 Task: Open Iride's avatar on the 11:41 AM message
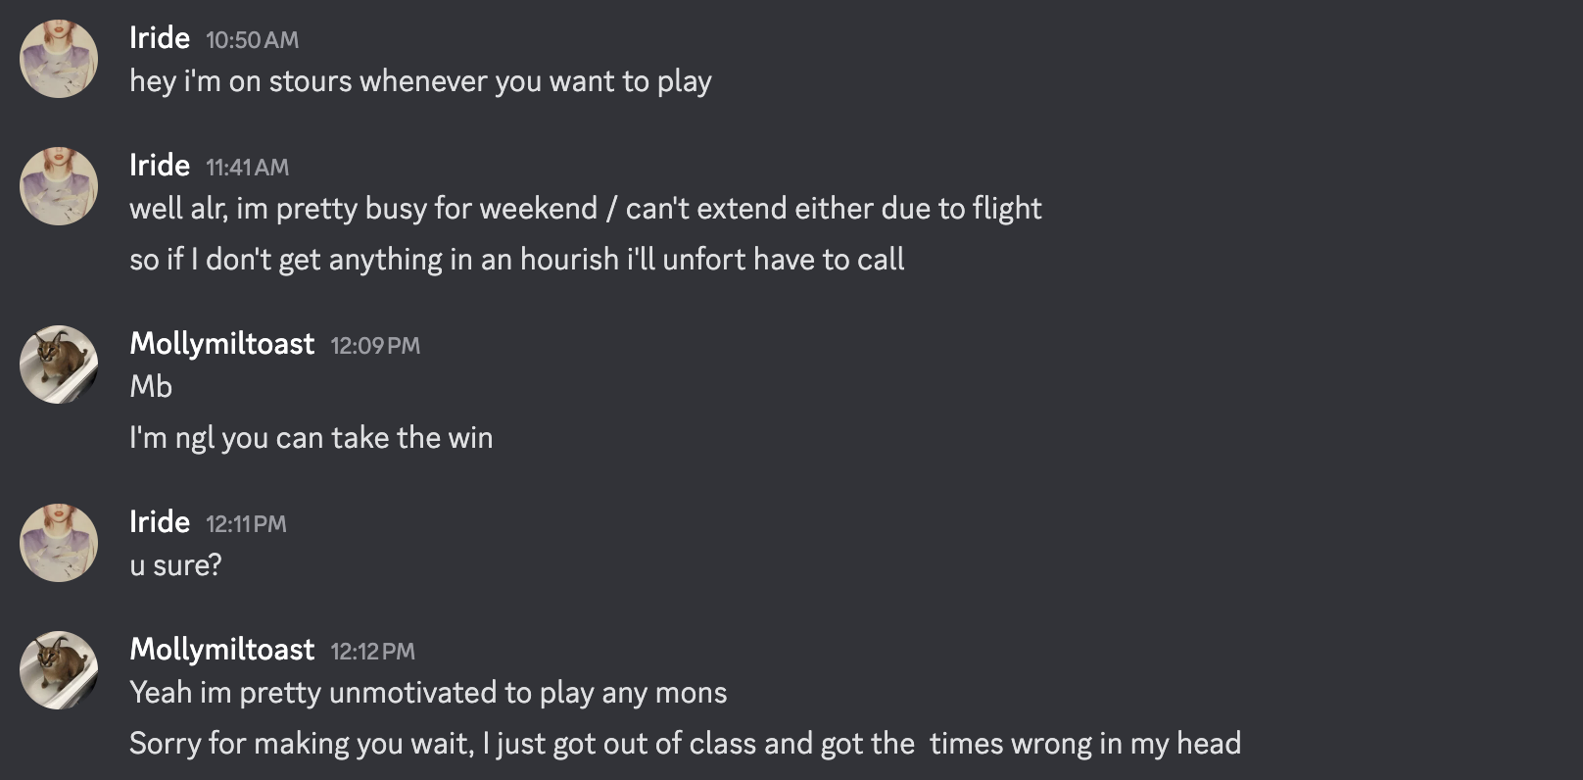click(59, 186)
